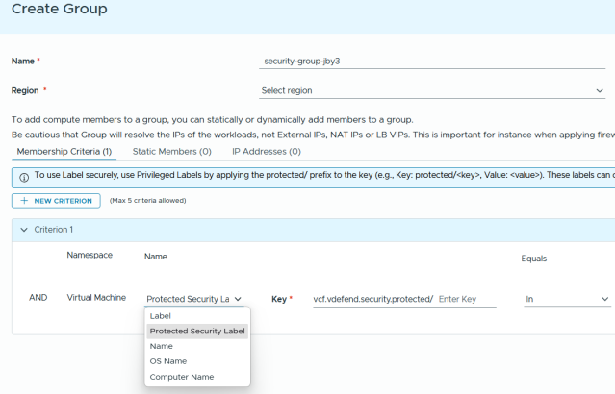The image size is (615, 394).
Task: Click the AND operator label
Action: [38, 298]
